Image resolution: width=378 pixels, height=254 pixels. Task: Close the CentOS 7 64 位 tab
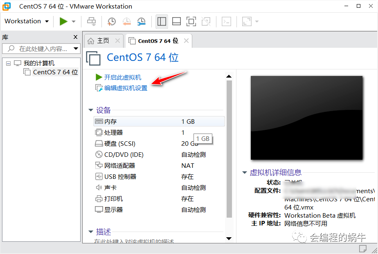click(186, 41)
